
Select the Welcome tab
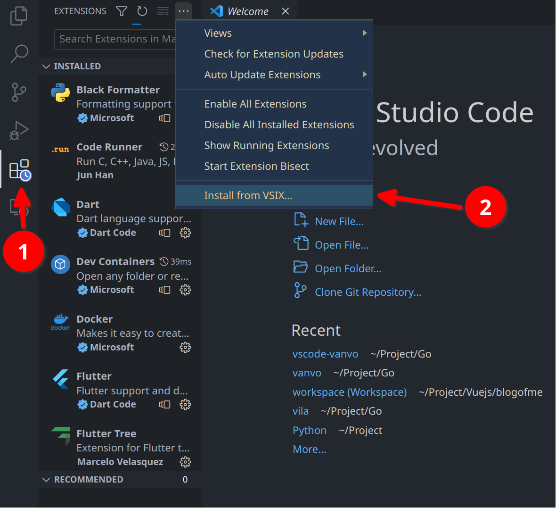pos(250,11)
